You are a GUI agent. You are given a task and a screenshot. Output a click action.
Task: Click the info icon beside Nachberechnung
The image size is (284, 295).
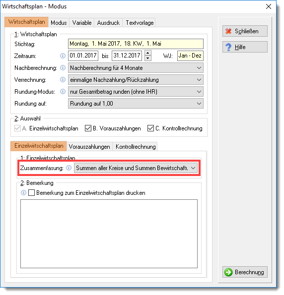pyautogui.click(x=63, y=68)
